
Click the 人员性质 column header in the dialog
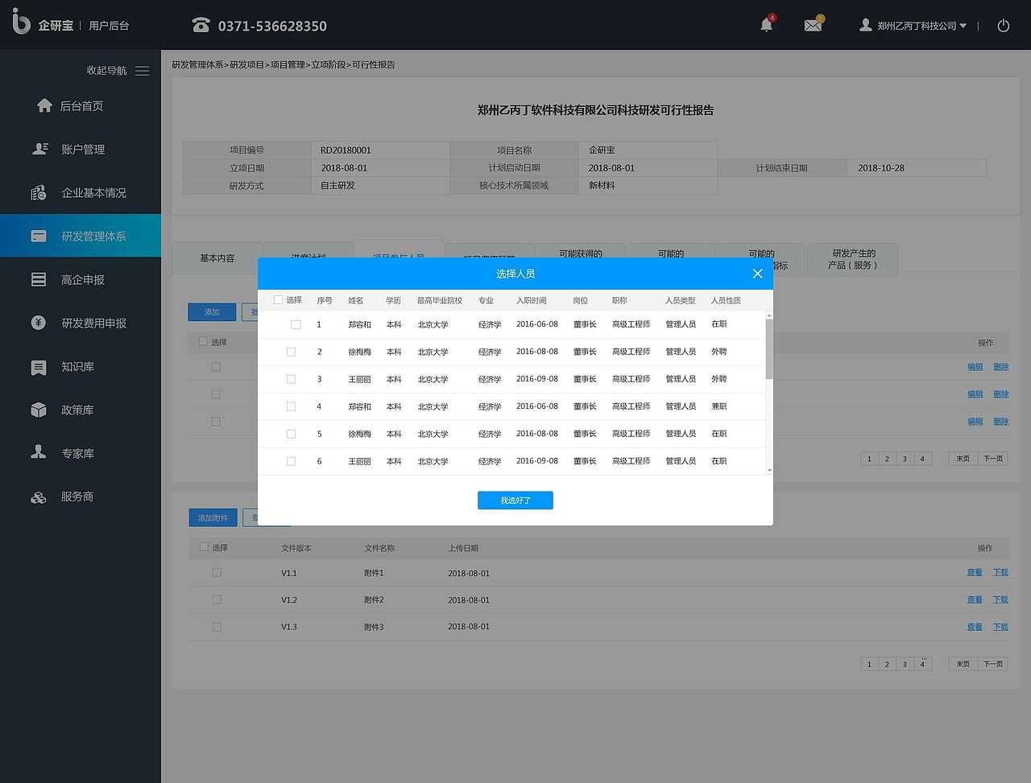tap(726, 301)
